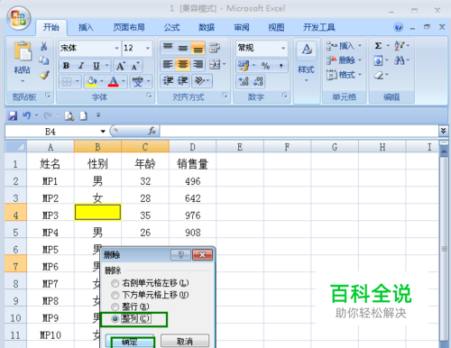Click the top align icon
The image size is (451, 348).
[x=168, y=47]
